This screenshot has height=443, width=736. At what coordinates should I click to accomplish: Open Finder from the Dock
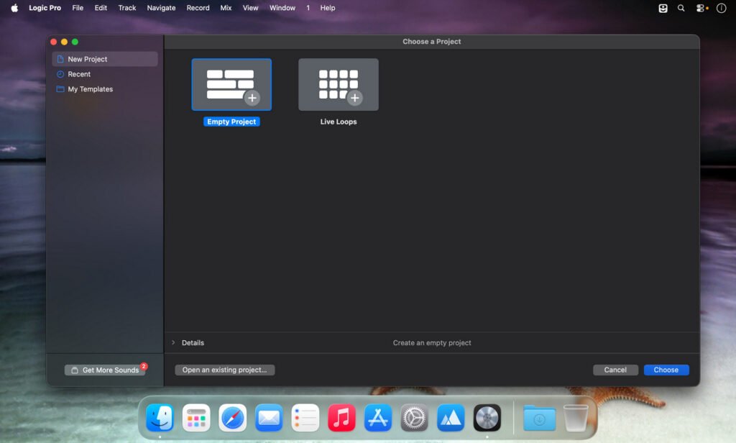tap(160, 418)
